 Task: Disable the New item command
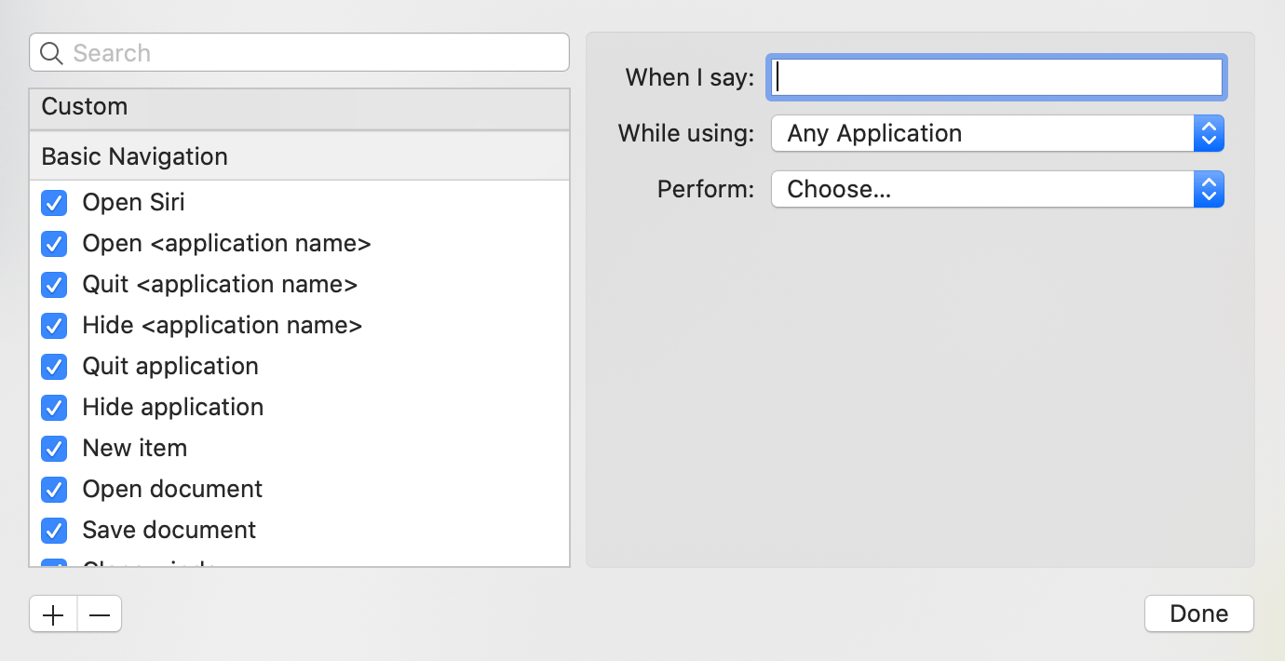pos(54,448)
